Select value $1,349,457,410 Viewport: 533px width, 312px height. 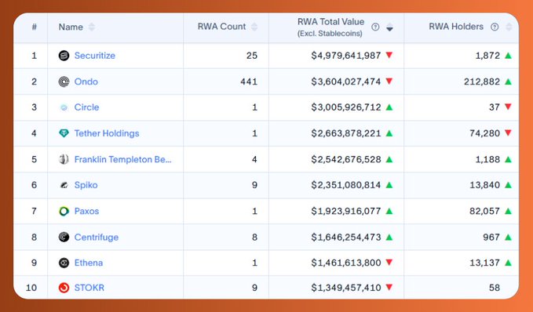click(x=346, y=288)
